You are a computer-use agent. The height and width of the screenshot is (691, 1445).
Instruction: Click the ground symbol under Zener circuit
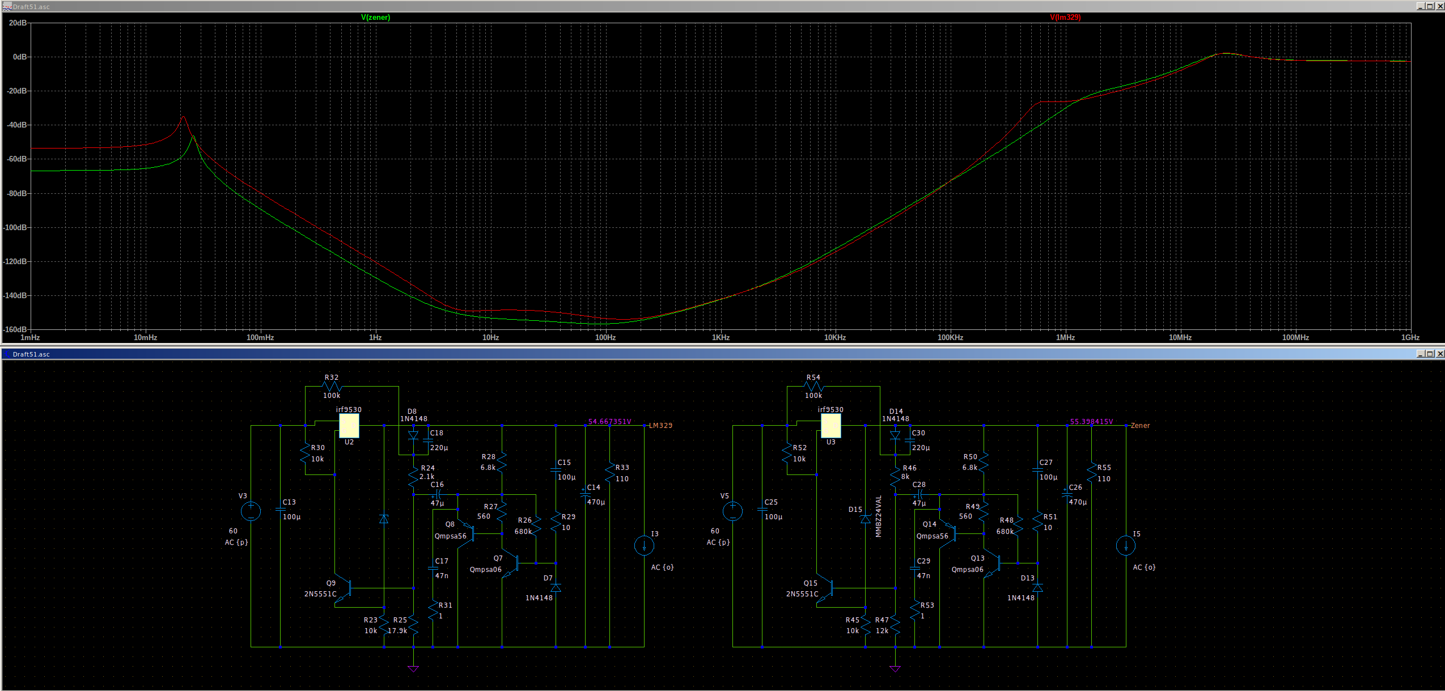tap(895, 669)
